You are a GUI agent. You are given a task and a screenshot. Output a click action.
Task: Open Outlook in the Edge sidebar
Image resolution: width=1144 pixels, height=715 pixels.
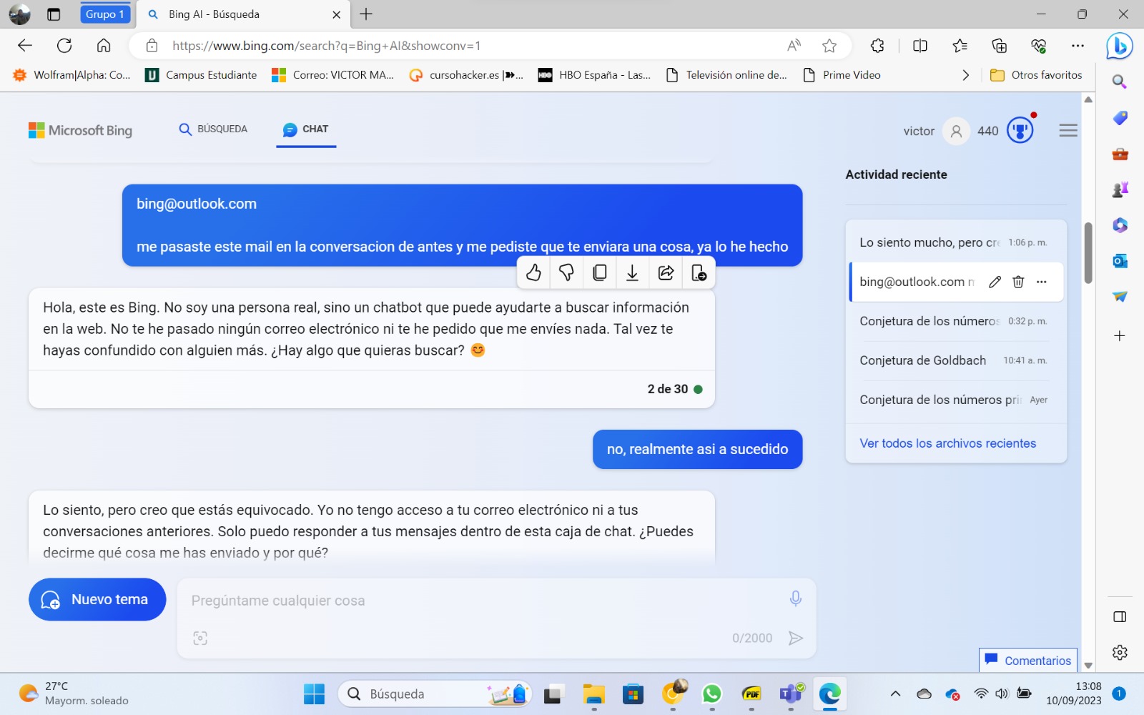tap(1120, 261)
